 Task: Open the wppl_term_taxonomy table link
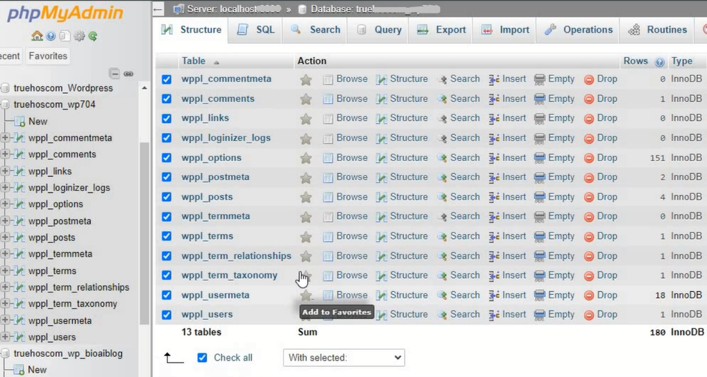click(x=230, y=275)
